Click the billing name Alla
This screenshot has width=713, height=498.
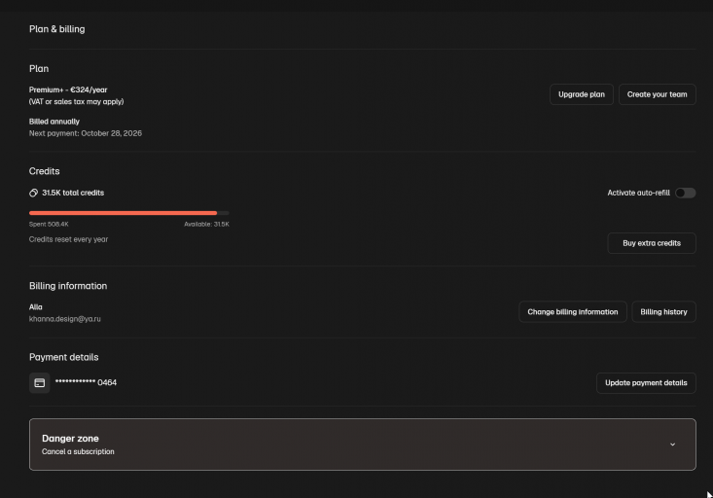(35, 307)
